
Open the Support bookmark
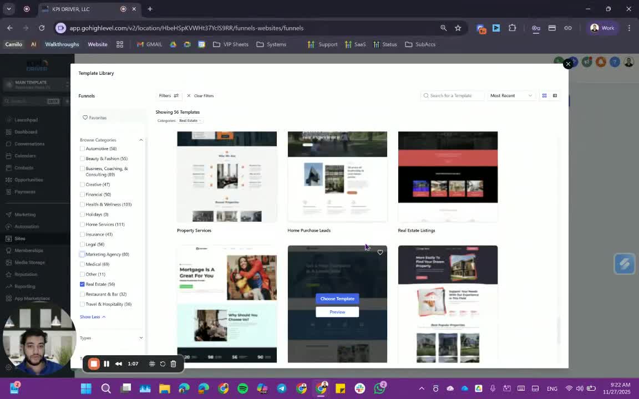pos(323,44)
